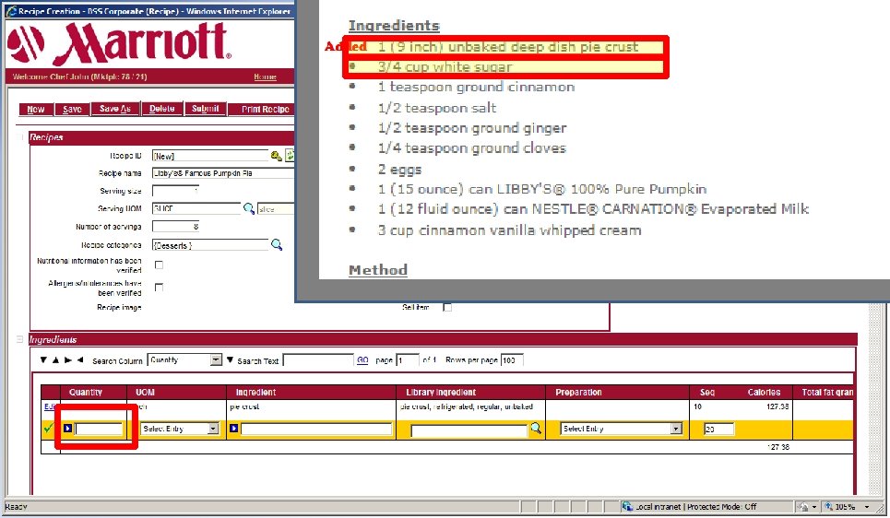Viewport: 890px width, 518px height.
Task: Tick Allergens/intolerances have been verified checkbox
Action: (x=159, y=287)
